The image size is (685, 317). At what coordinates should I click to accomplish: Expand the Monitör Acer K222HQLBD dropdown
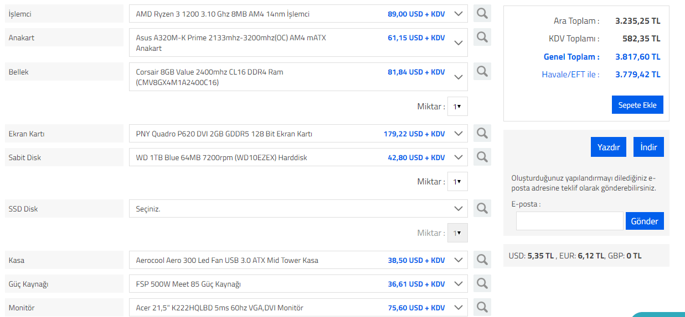tap(298, 308)
